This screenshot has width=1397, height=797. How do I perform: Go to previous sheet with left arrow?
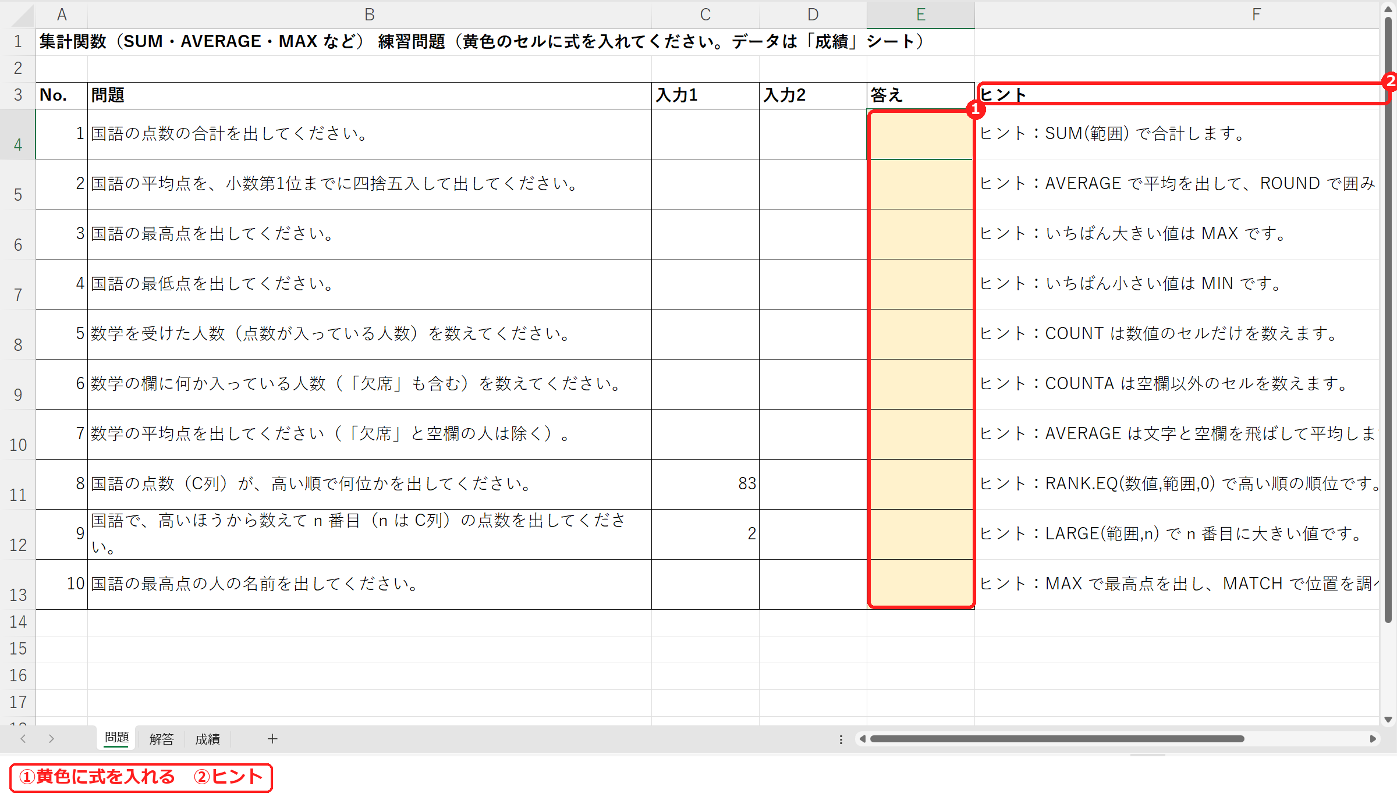[x=23, y=739]
